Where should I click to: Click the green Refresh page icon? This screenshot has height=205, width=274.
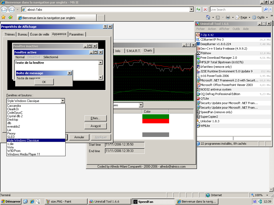tap(198, 9)
